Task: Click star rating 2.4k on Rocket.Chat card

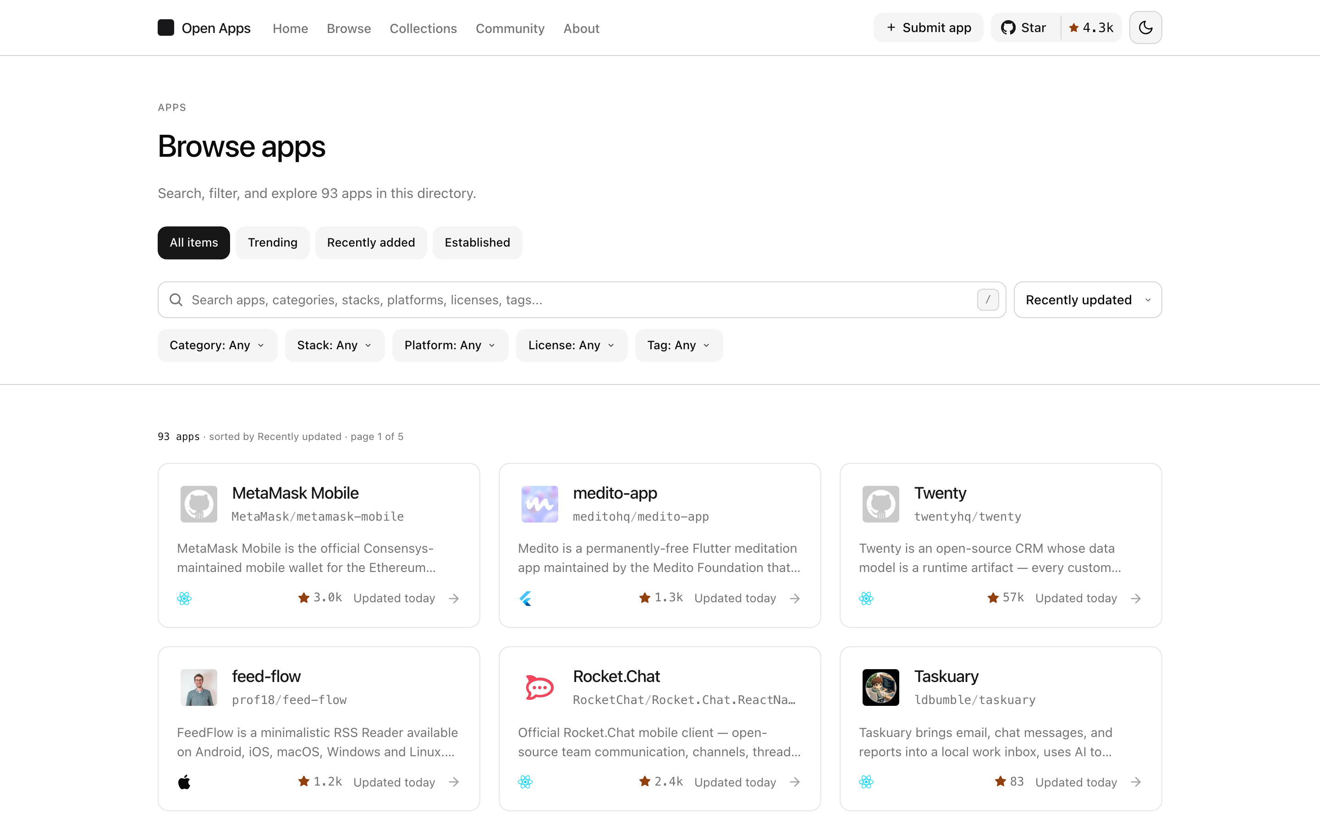Action: [661, 781]
